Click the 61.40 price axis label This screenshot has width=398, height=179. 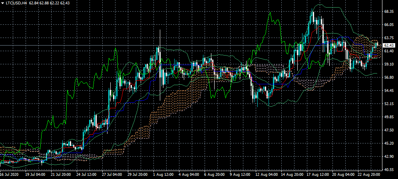(388, 51)
